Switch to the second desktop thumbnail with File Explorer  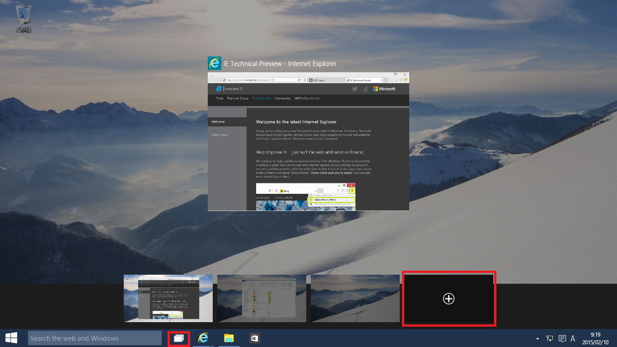262,298
